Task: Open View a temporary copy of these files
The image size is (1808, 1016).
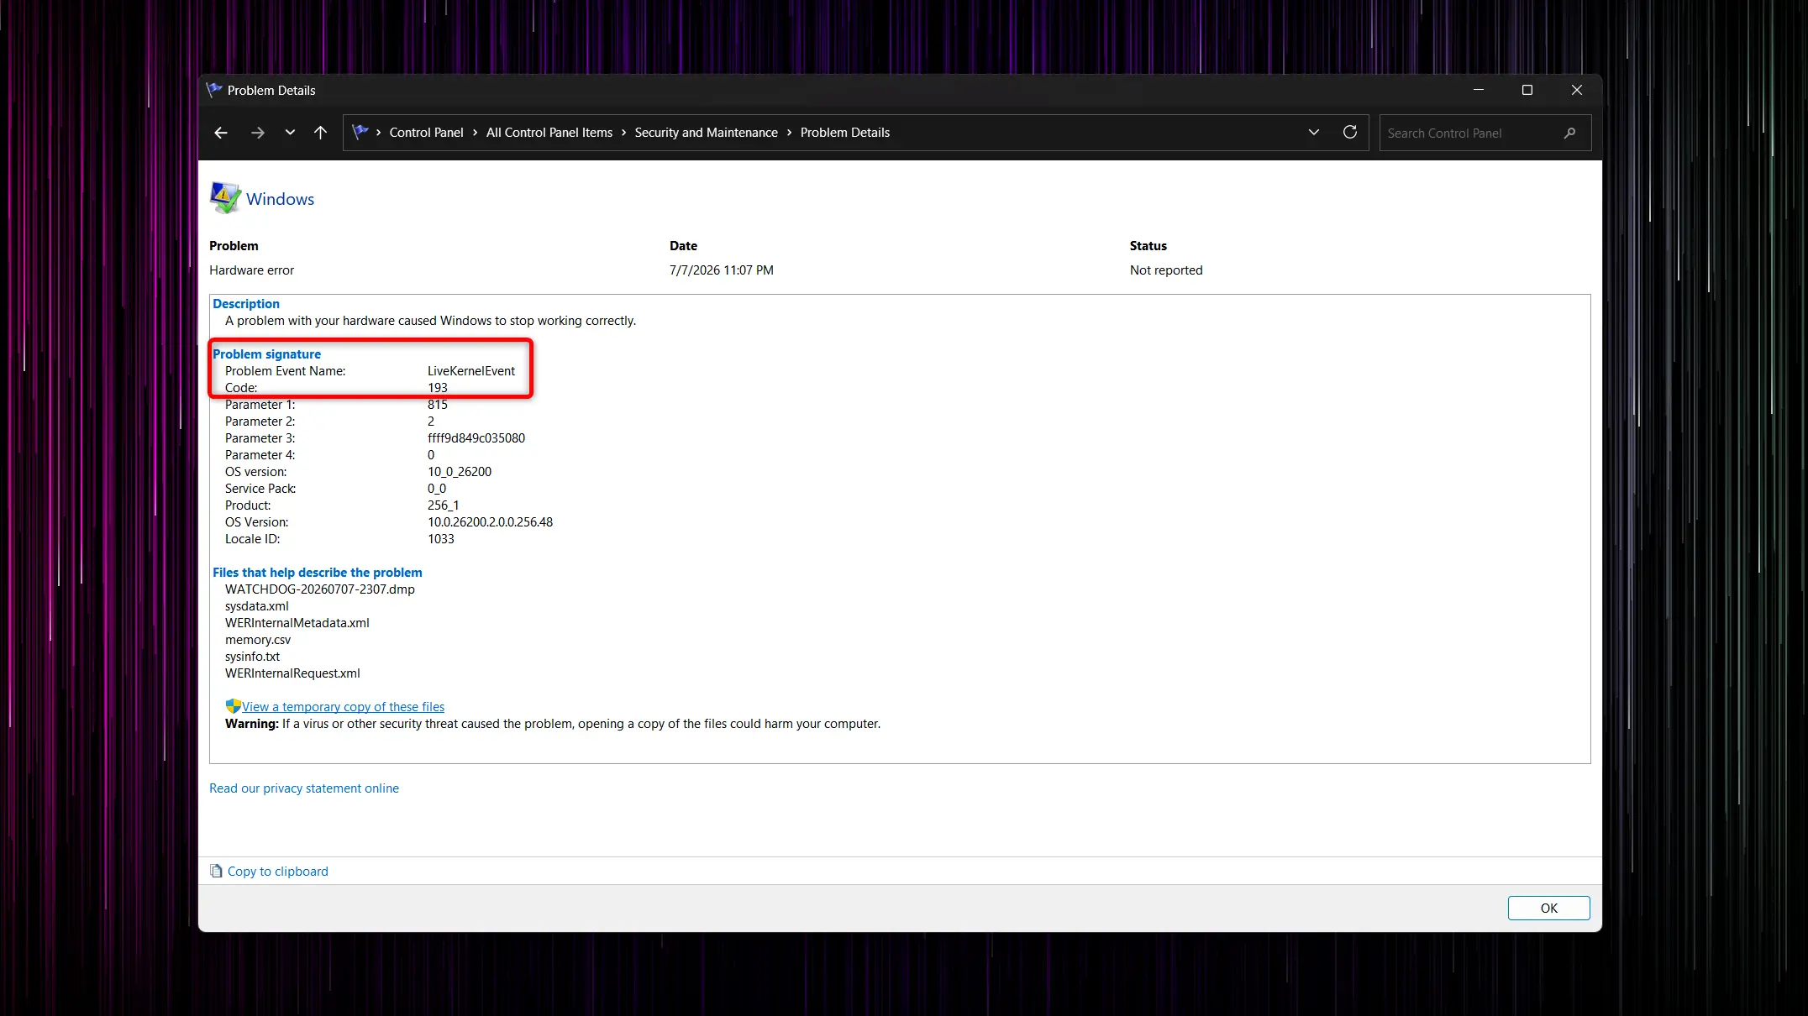Action: pos(344,707)
